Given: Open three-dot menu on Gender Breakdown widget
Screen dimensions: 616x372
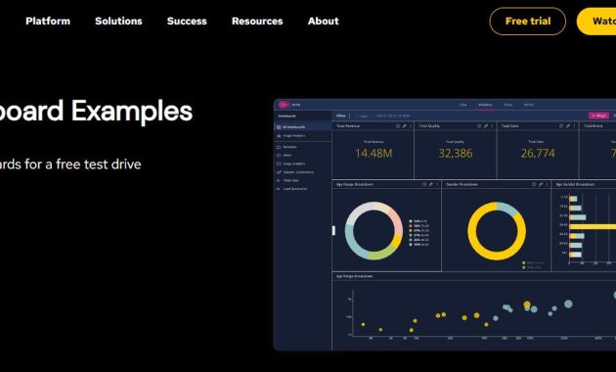Looking at the screenshot, I should (x=547, y=184).
